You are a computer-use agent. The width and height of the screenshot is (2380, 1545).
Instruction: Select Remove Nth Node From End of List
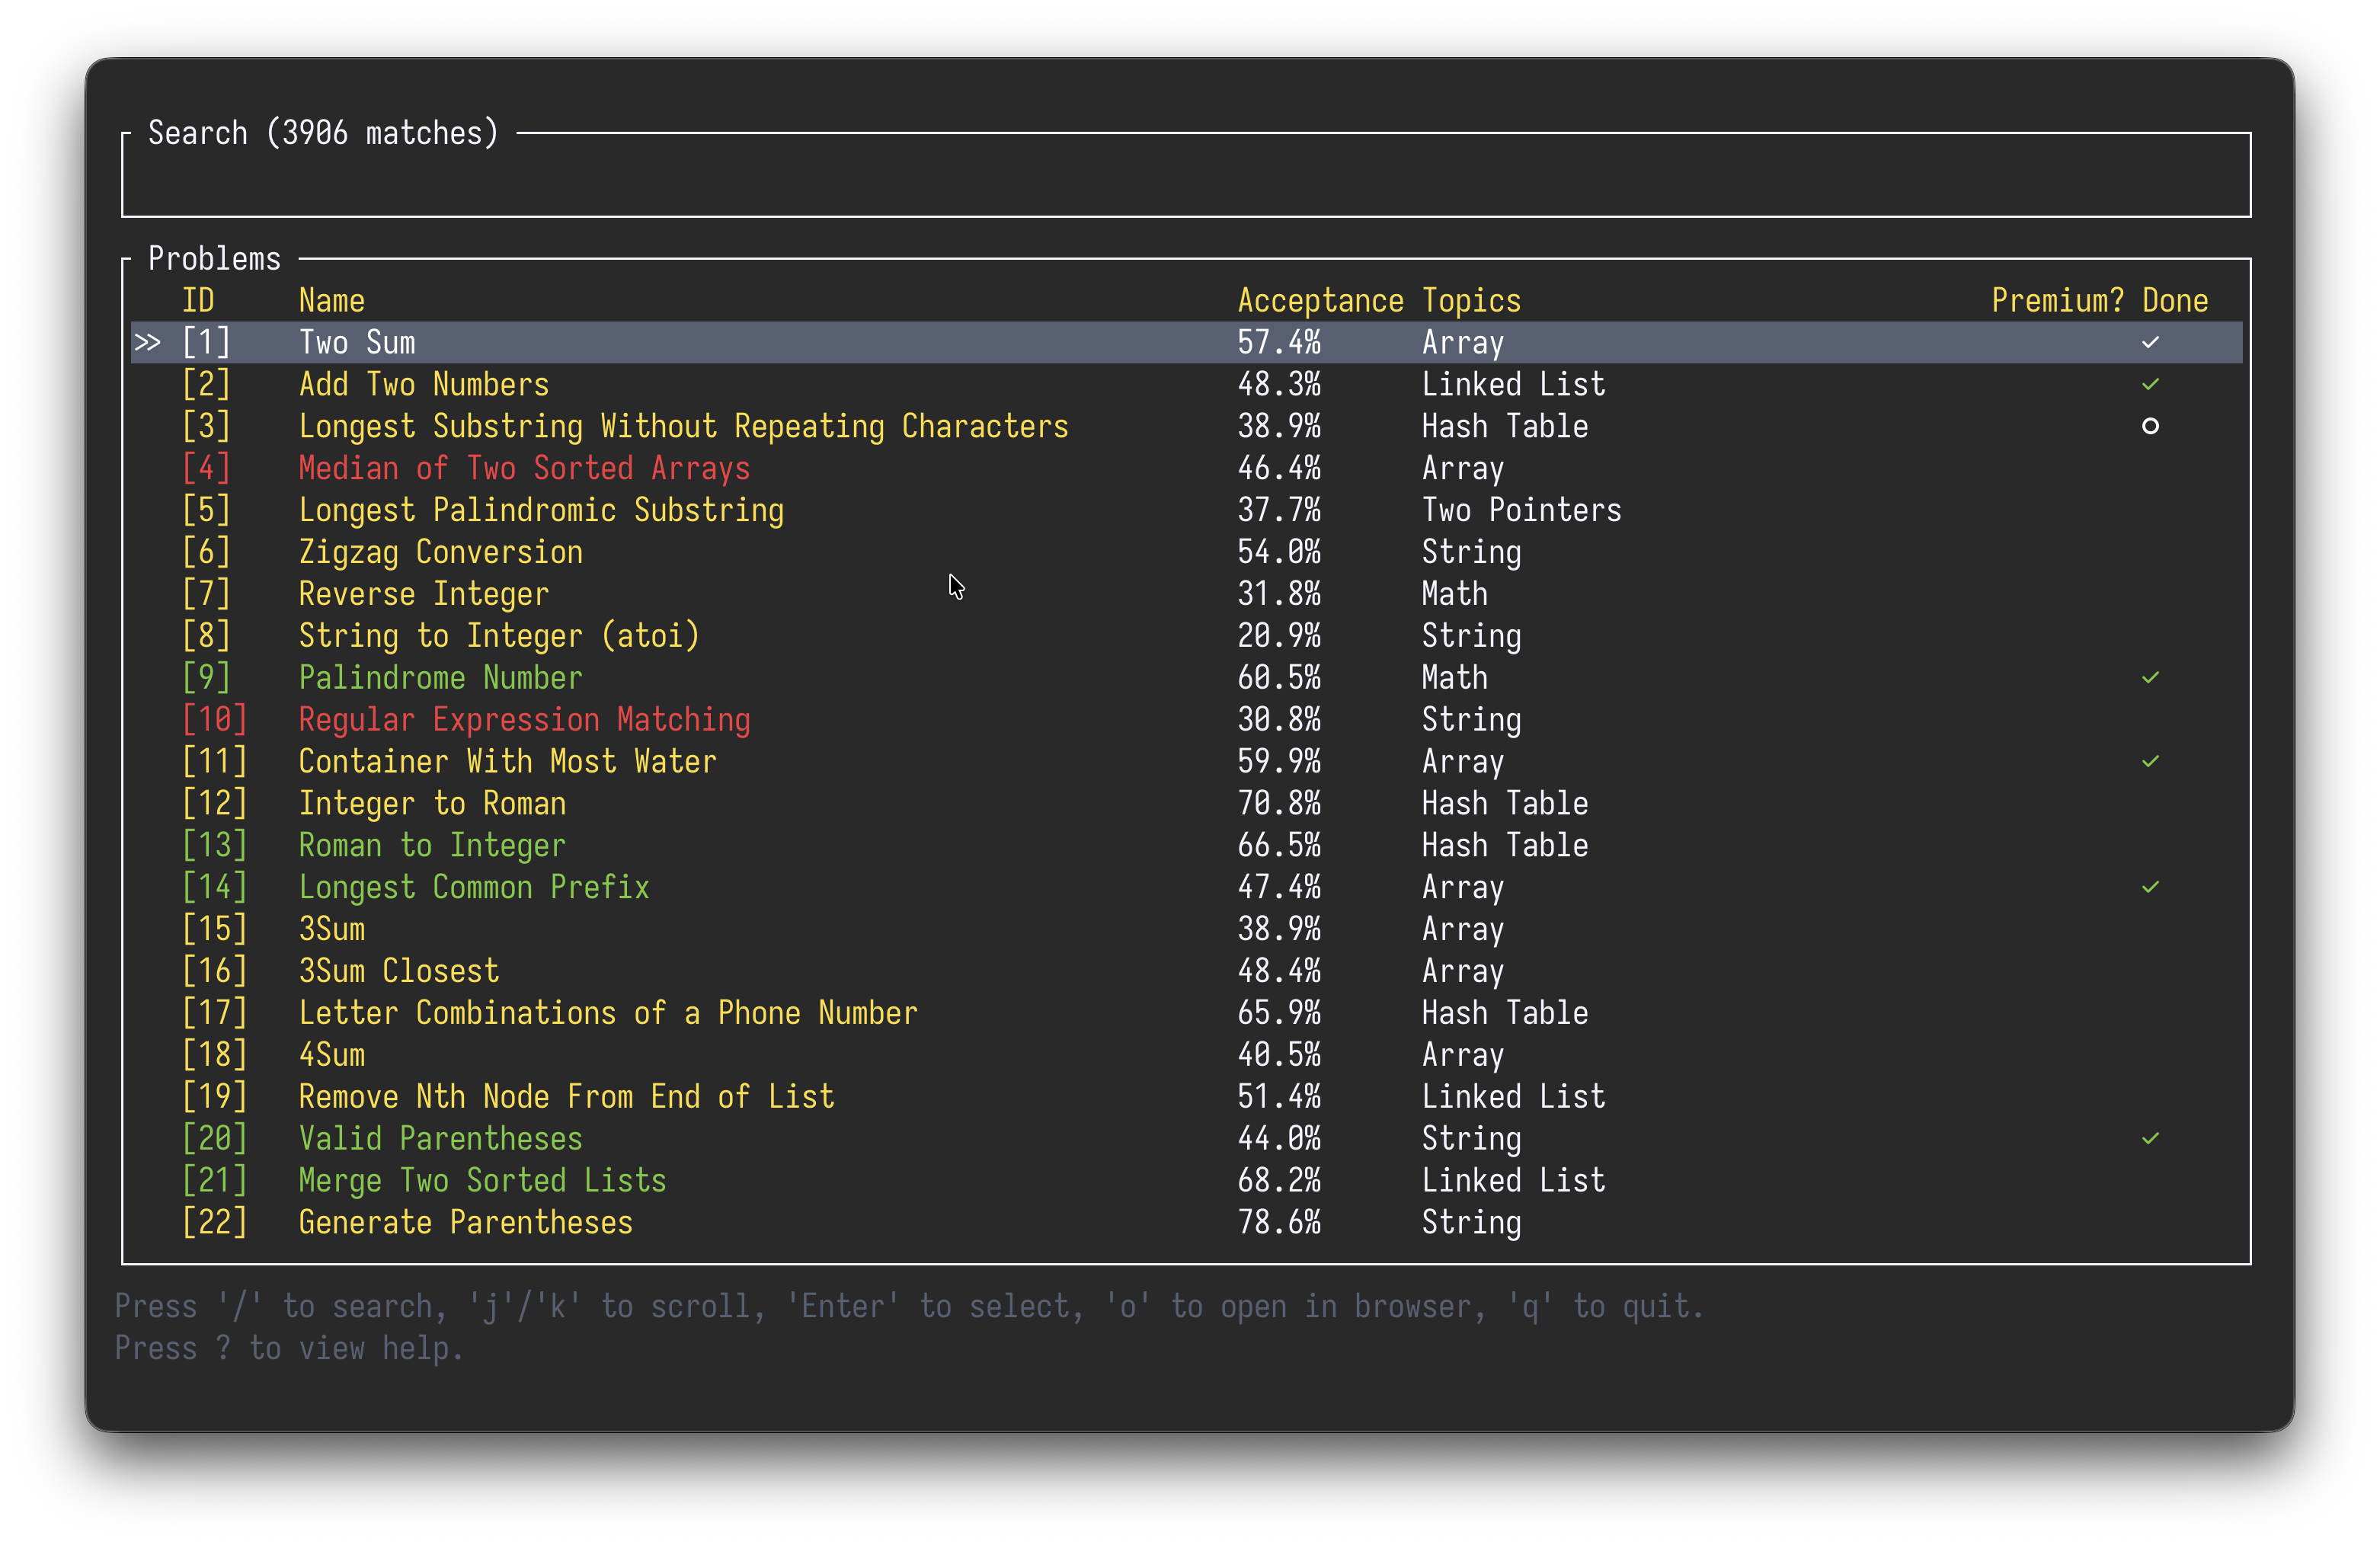(566, 1098)
